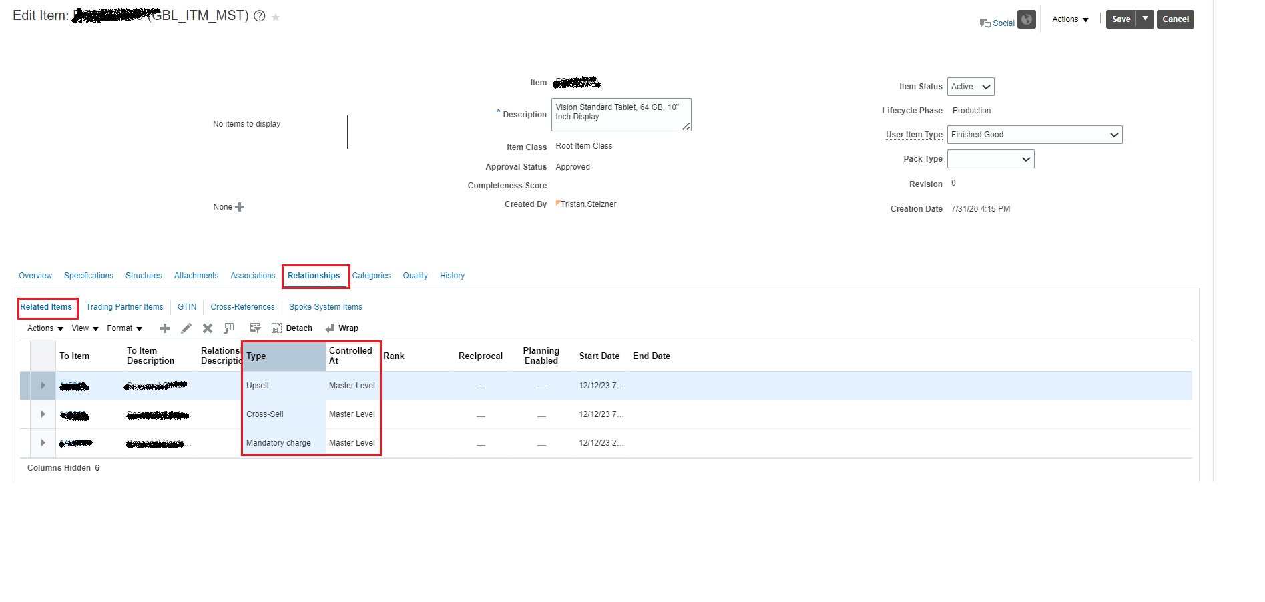1265x602 pixels.
Task: Delete the selected row with the X icon
Action: tap(208, 328)
